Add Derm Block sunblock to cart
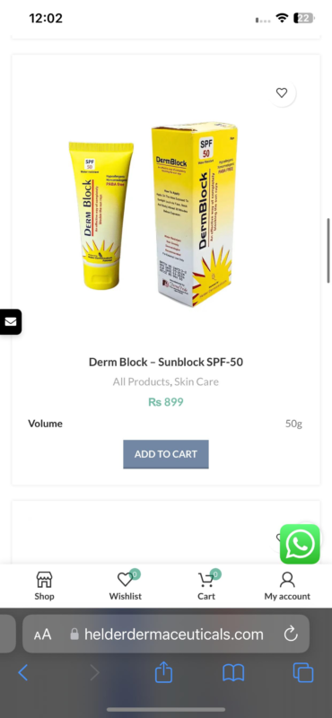The height and width of the screenshot is (718, 332). pos(166,454)
